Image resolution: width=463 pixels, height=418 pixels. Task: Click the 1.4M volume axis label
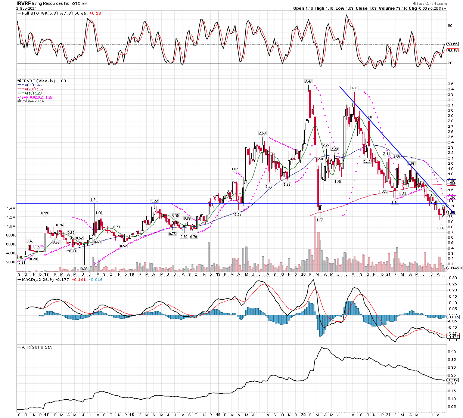(x=12, y=208)
